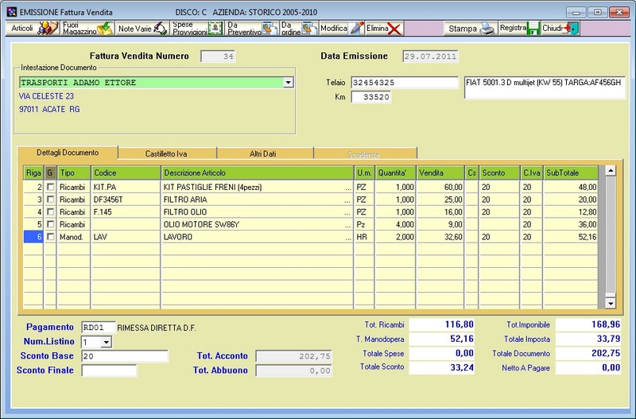Tick checkbox for FILTRO OLIO row
Image resolution: width=636 pixels, height=419 pixels.
click(x=50, y=211)
